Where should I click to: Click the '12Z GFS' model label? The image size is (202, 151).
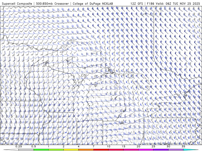[x=137, y=4]
